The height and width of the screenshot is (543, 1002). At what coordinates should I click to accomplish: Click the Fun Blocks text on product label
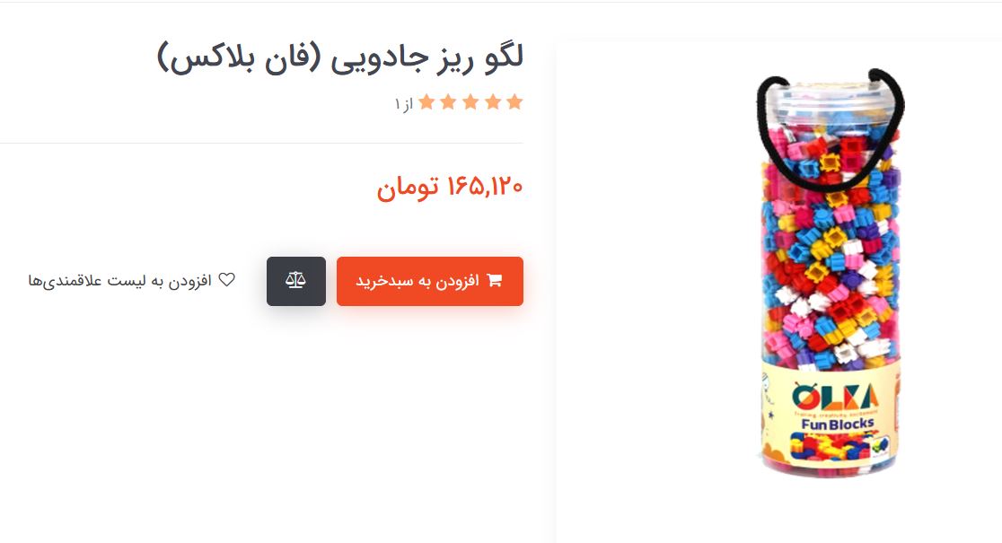point(837,425)
